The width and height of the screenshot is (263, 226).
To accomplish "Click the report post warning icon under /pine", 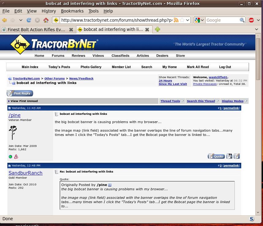I will (x=16, y=157).
